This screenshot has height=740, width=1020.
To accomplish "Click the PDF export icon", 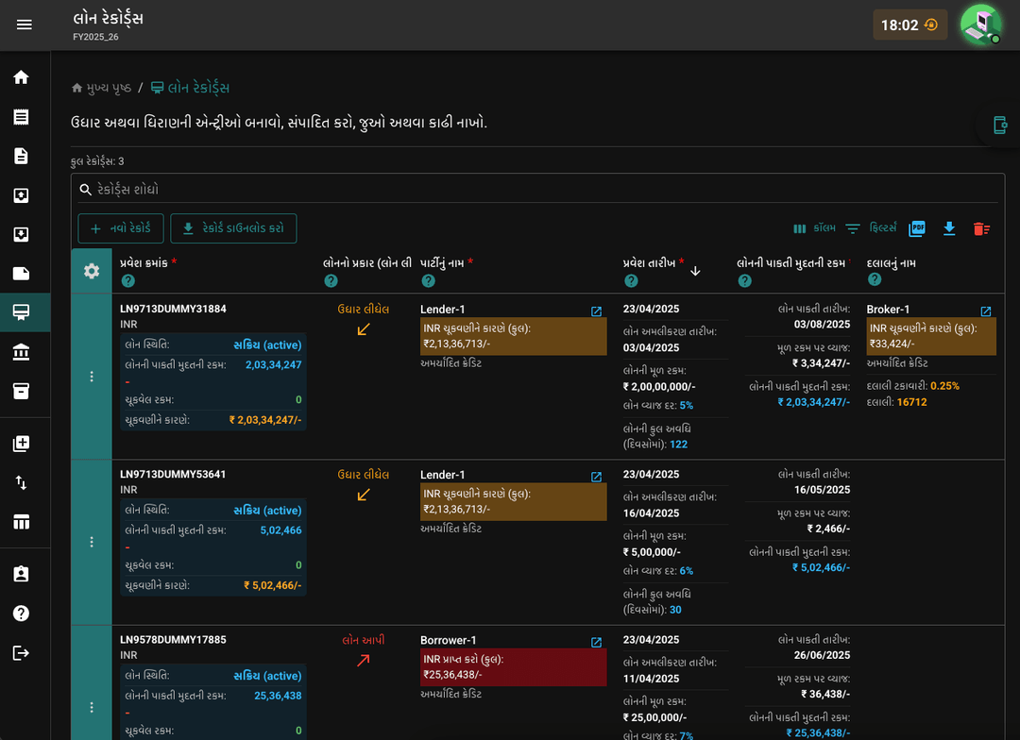I will 917,228.
